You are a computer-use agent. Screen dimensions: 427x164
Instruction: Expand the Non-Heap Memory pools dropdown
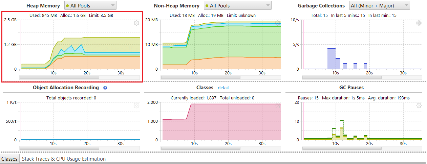pyautogui.click(x=237, y=6)
